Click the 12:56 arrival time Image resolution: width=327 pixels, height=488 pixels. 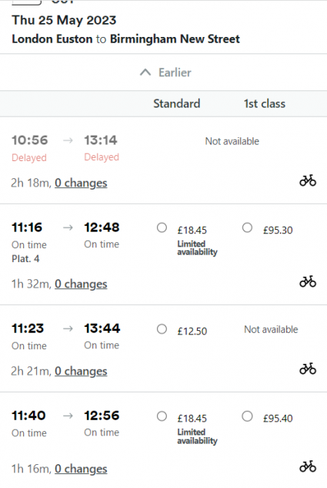[102, 416]
